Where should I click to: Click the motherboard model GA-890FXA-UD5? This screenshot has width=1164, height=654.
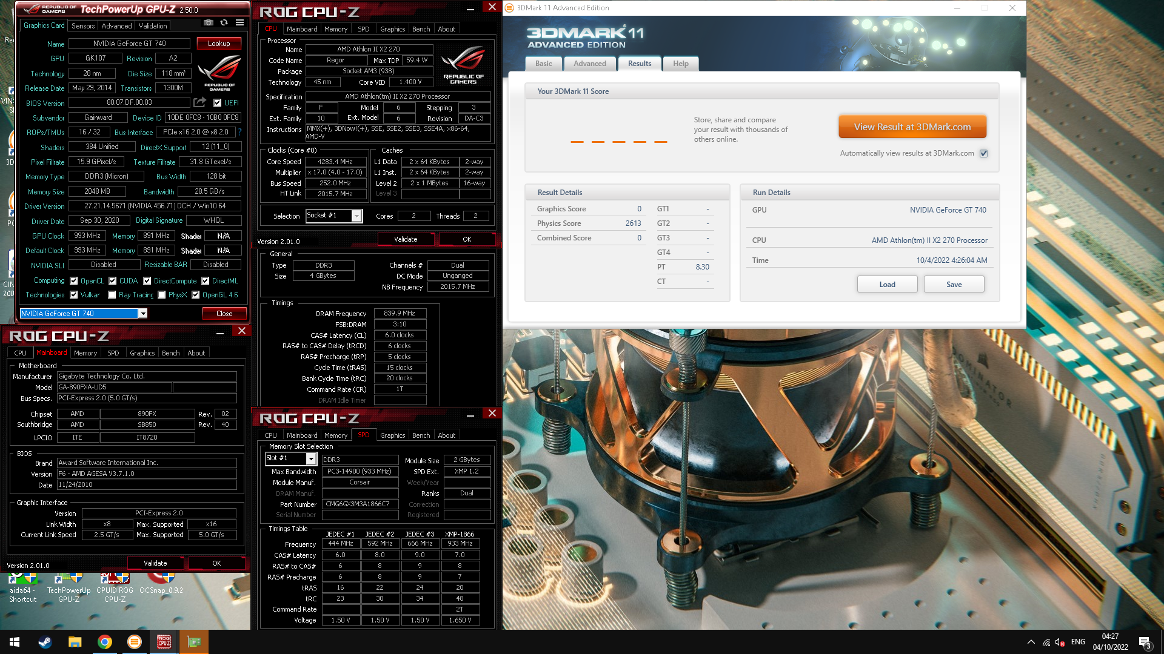115,388
